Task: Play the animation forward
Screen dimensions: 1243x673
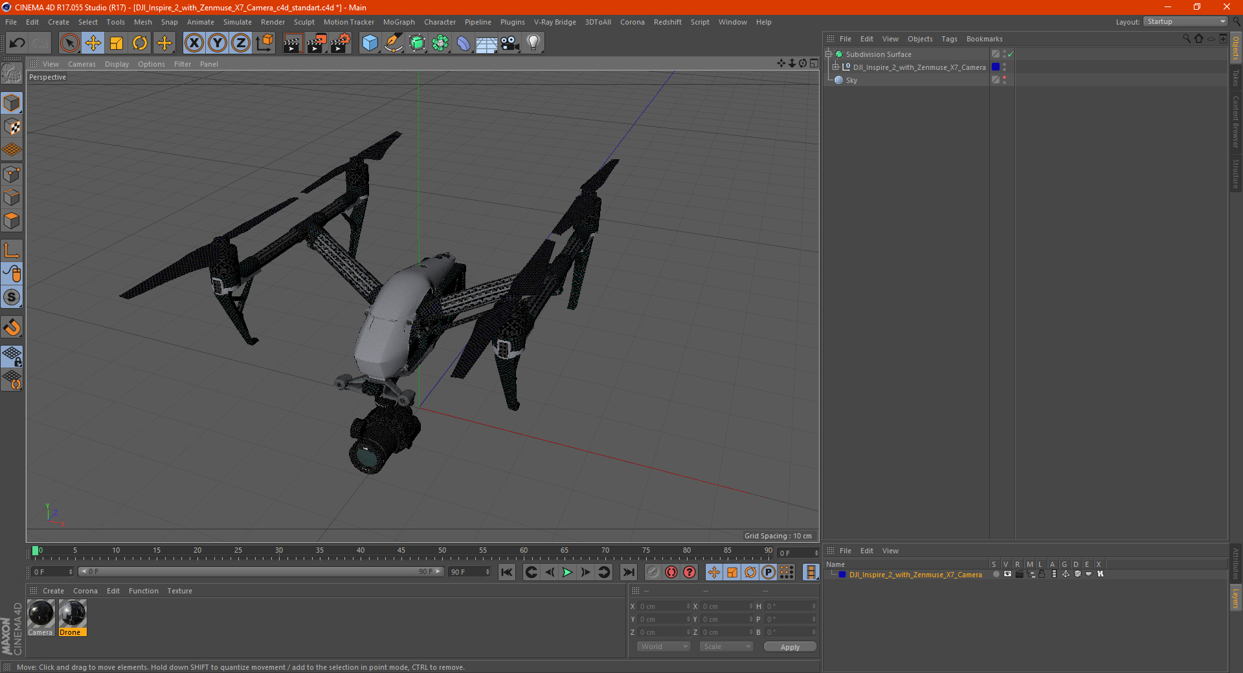Action: 567,572
